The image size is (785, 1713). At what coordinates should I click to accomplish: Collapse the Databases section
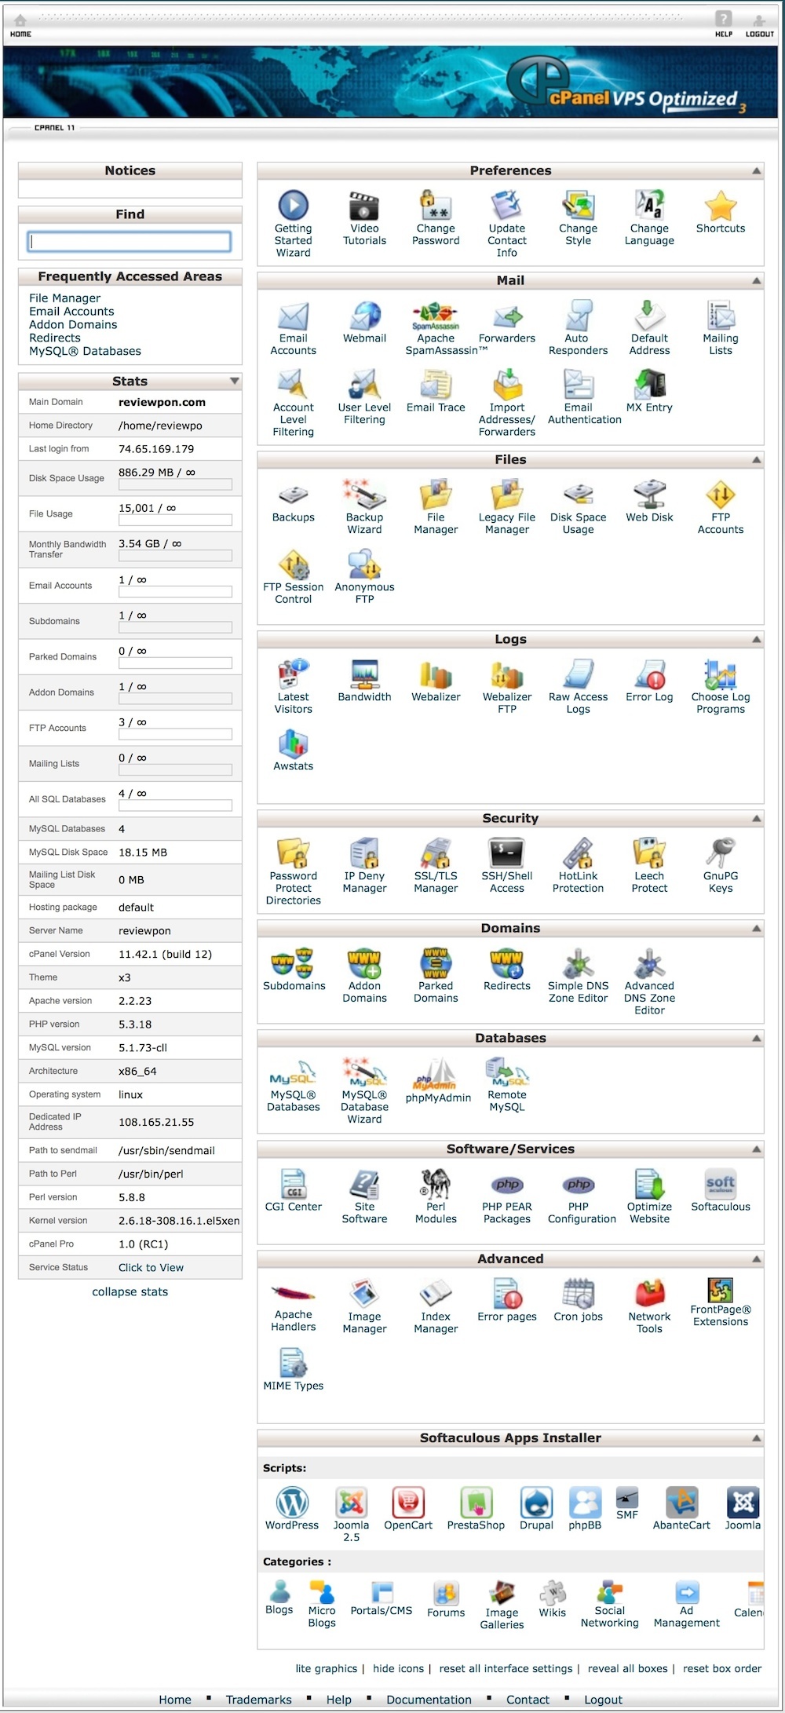tap(757, 1038)
